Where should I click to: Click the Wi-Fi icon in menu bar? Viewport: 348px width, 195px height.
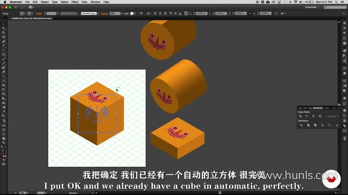click(296, 2)
